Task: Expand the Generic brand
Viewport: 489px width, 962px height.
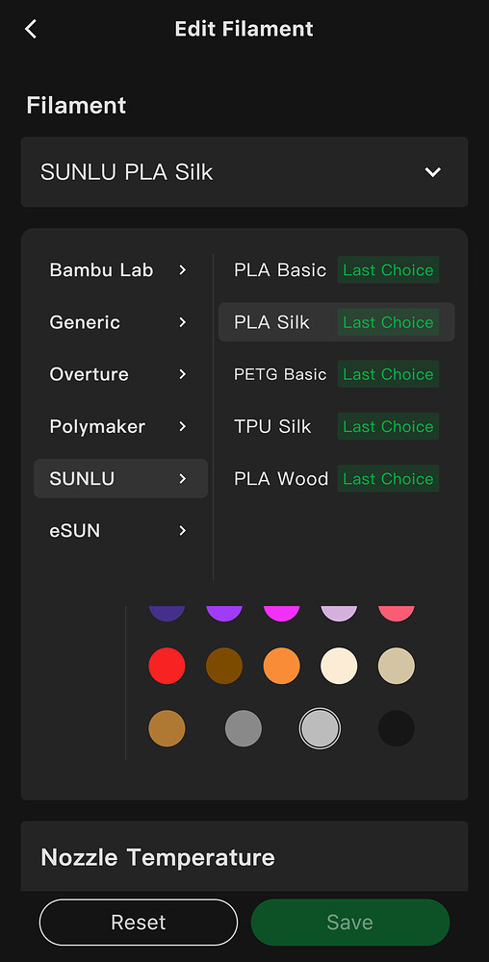Action: (x=121, y=322)
